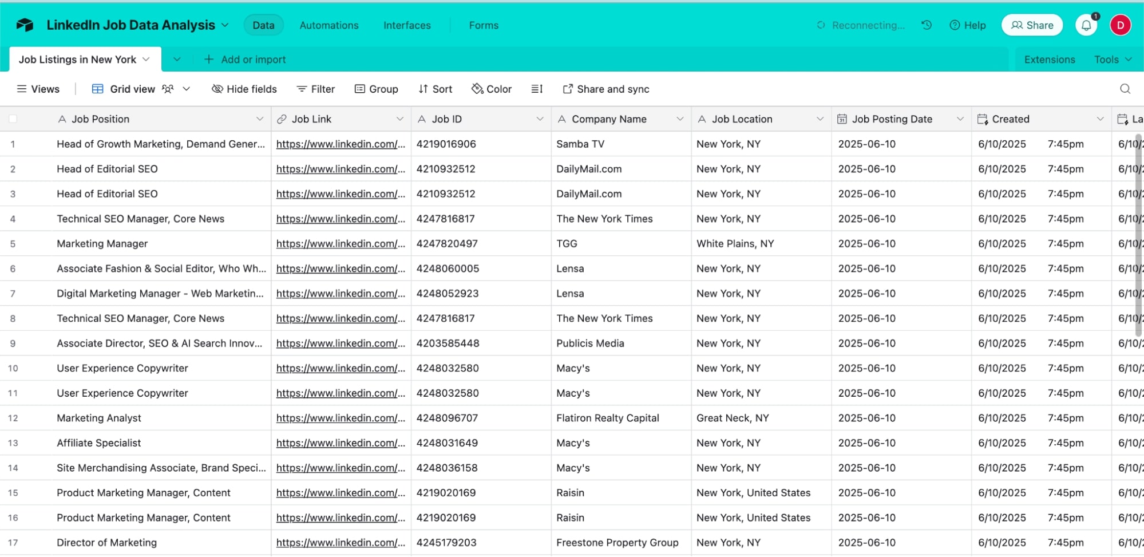Open LinkedIn link for TGG row
This screenshot has width=1144, height=557.
(x=341, y=244)
